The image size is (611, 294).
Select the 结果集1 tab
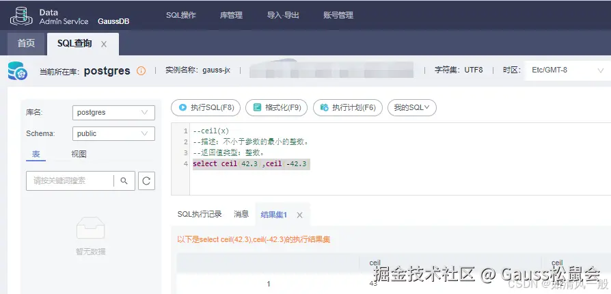[273, 215]
